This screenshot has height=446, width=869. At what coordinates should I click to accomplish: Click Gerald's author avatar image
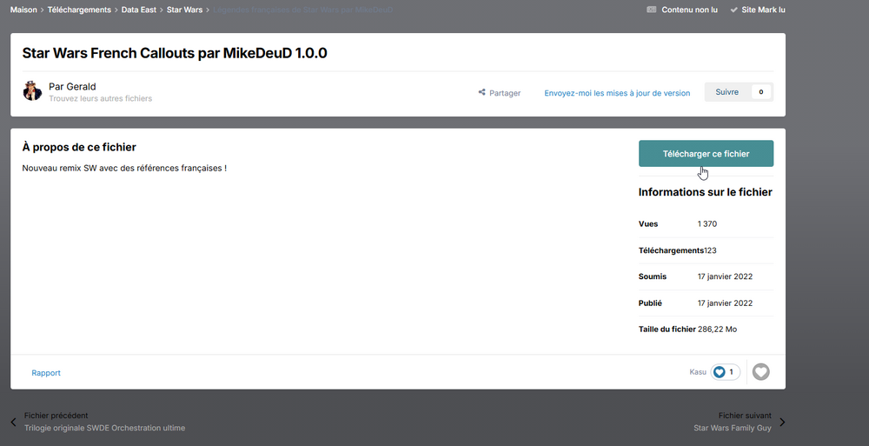coord(32,91)
